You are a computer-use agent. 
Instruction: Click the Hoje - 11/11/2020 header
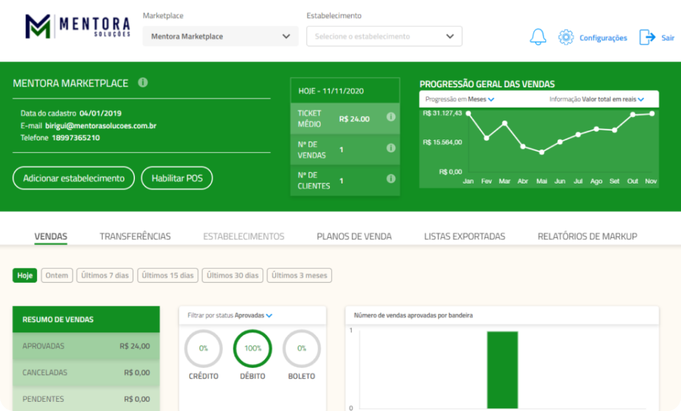pyautogui.click(x=345, y=91)
